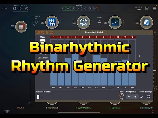This screenshot has width=158, height=118.
Task: Open the tempo setting showing 120
Action: (4, 9)
